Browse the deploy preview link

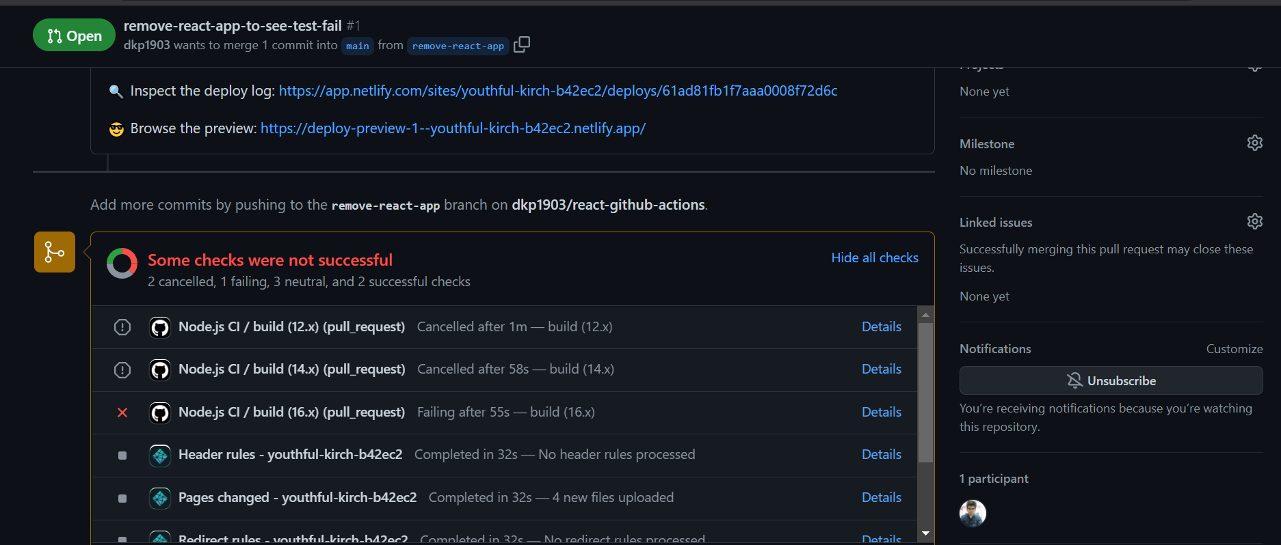pos(453,128)
